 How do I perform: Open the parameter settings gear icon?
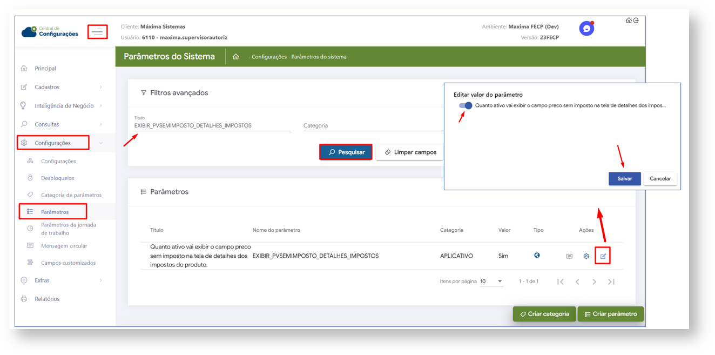pyautogui.click(x=586, y=256)
